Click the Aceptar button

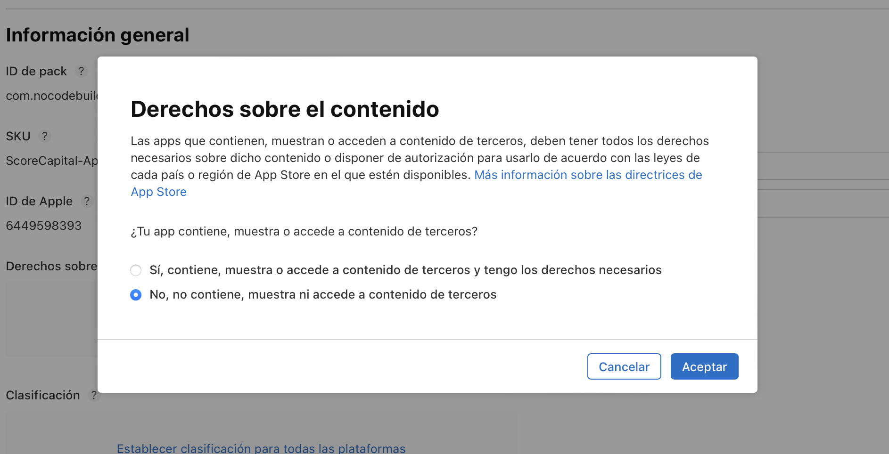coord(704,366)
